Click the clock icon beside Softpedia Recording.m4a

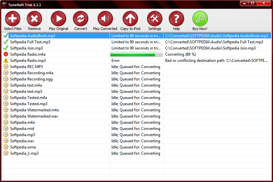6,73
